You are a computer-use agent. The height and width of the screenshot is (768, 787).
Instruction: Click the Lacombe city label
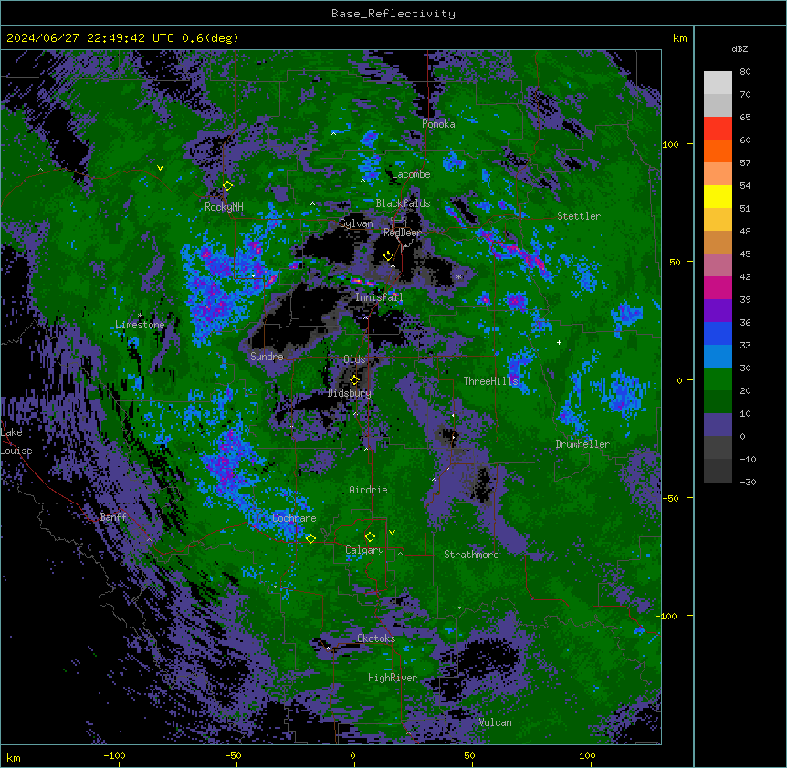coord(411,174)
